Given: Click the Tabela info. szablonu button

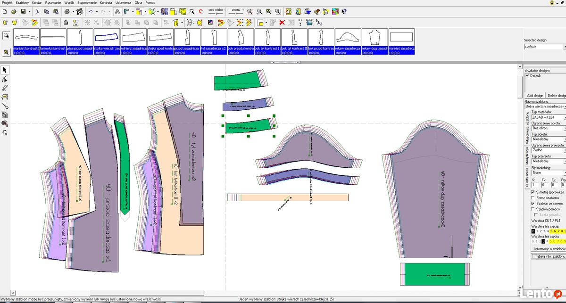Looking at the screenshot, I should coord(549,256).
